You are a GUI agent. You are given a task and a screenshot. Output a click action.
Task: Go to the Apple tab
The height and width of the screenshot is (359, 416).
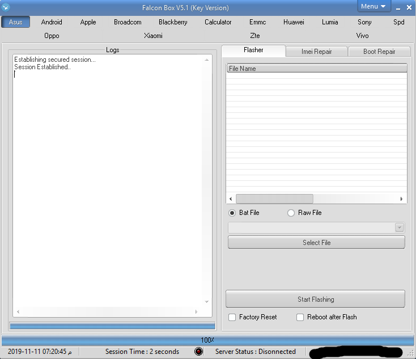[x=88, y=22]
